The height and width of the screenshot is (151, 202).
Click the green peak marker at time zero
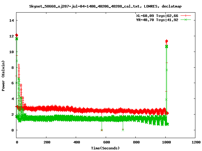coord(16,39)
